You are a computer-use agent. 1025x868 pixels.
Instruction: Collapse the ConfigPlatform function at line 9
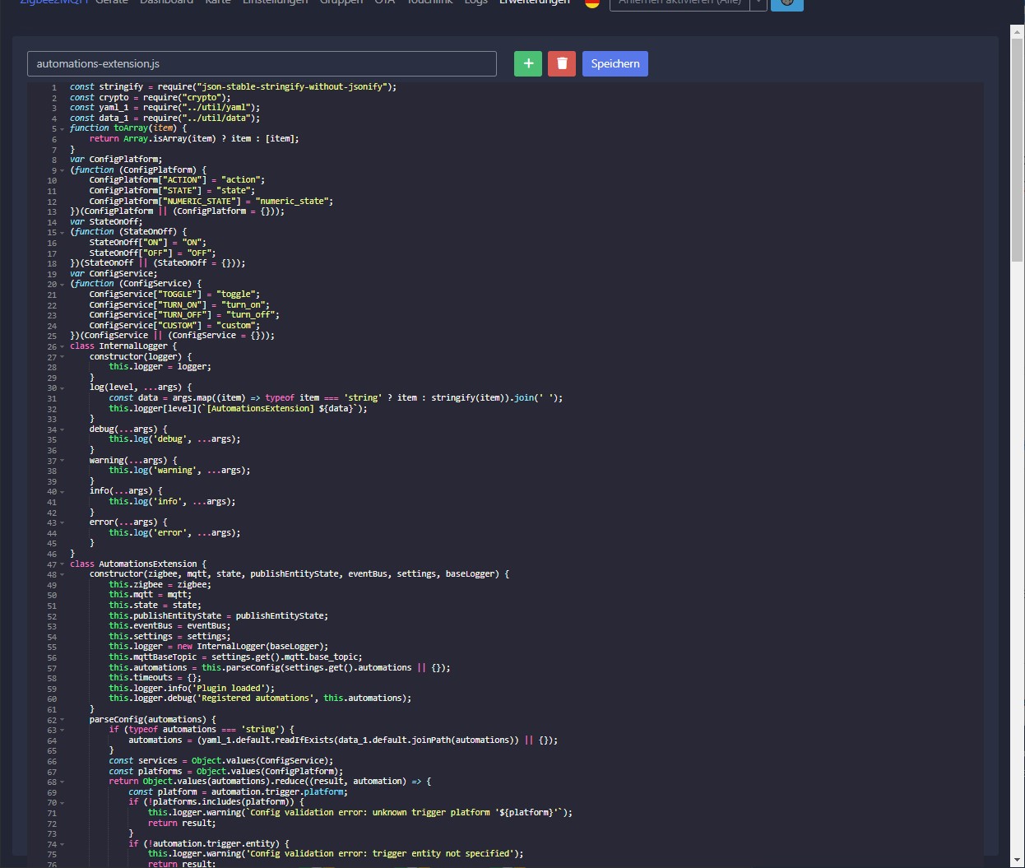pyautogui.click(x=63, y=170)
